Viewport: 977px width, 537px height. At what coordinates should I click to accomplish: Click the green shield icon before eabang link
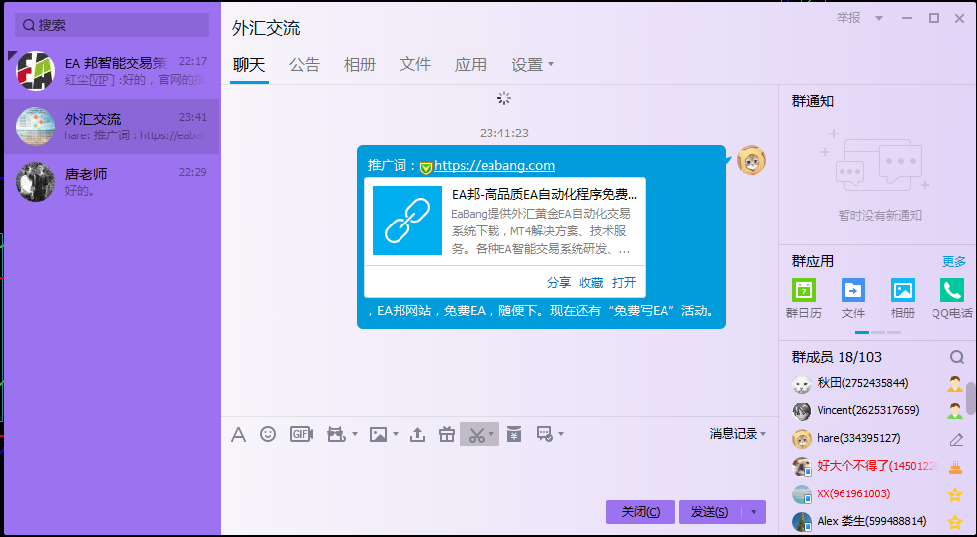click(426, 167)
